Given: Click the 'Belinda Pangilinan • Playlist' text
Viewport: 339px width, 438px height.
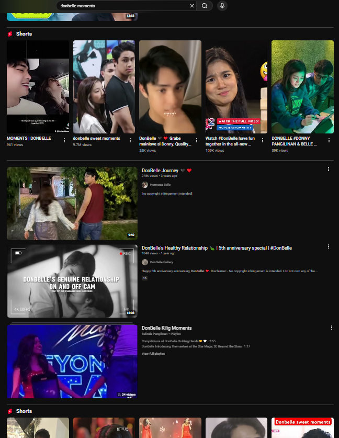Looking at the screenshot, I should 161,334.
